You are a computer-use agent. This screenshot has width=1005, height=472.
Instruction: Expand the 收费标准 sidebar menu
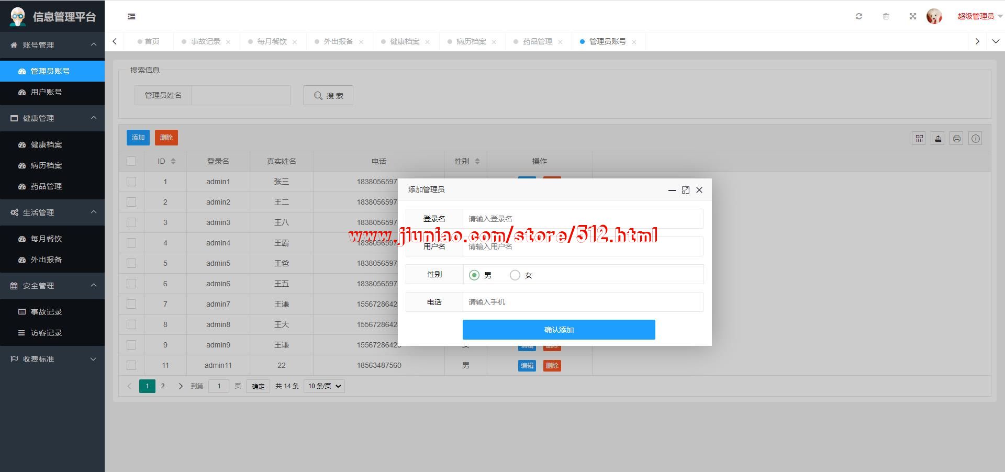pyautogui.click(x=52, y=359)
